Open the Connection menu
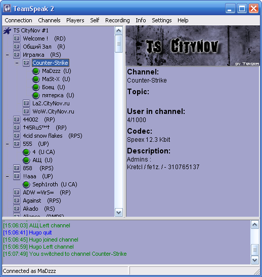262x277 pixels. coord(18,20)
